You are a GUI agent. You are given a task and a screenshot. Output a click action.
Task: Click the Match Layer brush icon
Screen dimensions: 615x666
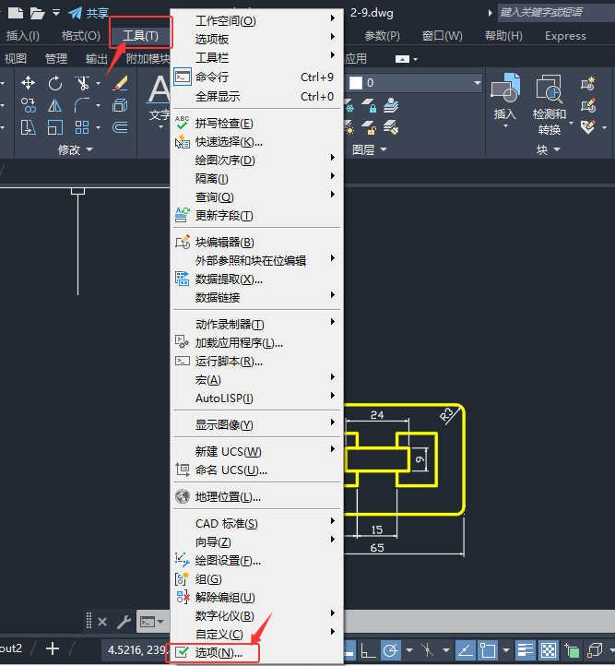click(391, 127)
